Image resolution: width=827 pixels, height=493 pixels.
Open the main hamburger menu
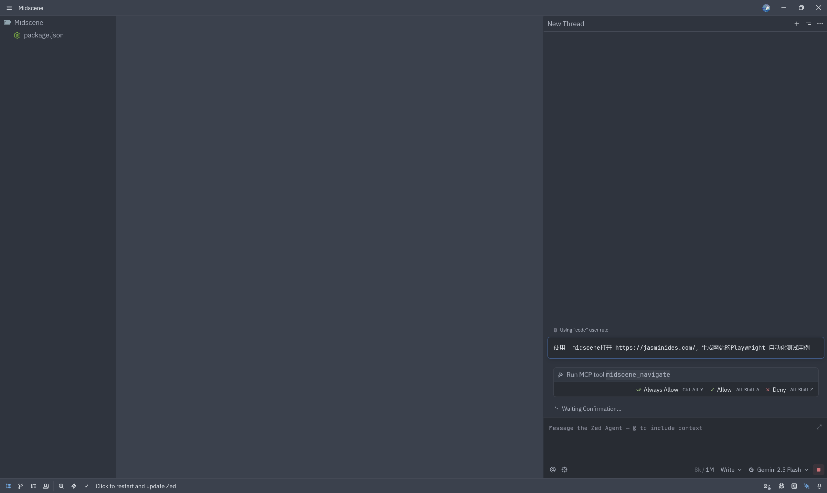[9, 8]
